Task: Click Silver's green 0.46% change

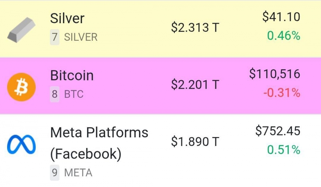Action: point(284,36)
